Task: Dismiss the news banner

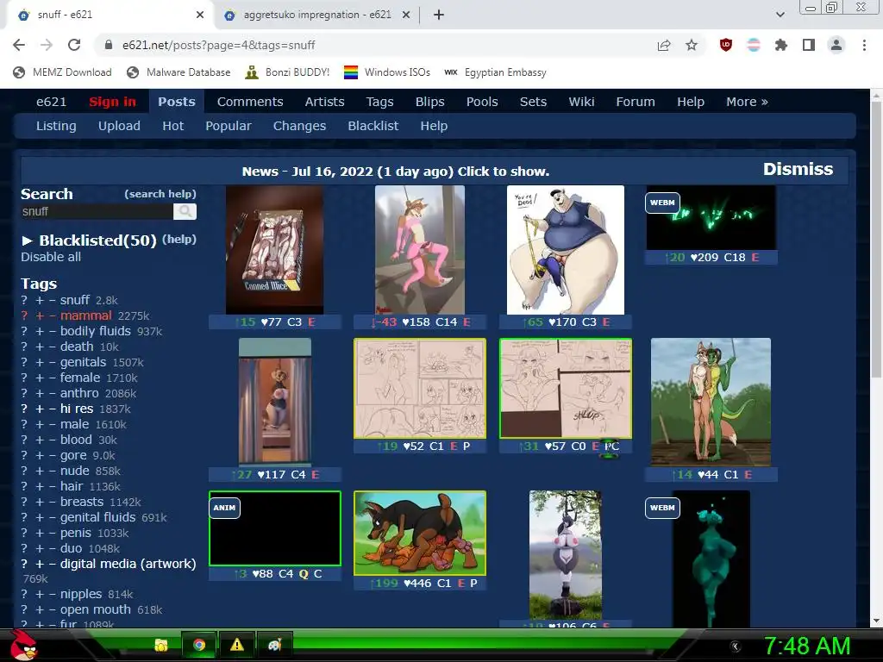Action: 798,169
